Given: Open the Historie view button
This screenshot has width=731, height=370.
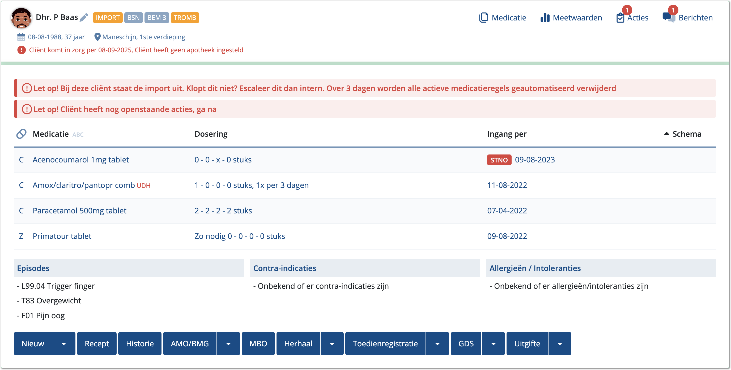Looking at the screenshot, I should tap(140, 344).
